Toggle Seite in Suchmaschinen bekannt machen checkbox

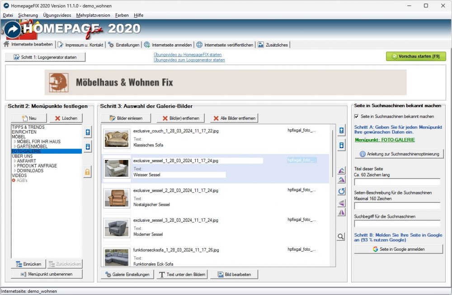pos(356,117)
